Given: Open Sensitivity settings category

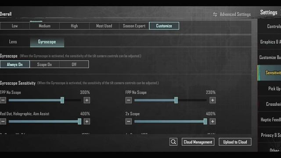Looking at the screenshot, I should pos(269,73).
